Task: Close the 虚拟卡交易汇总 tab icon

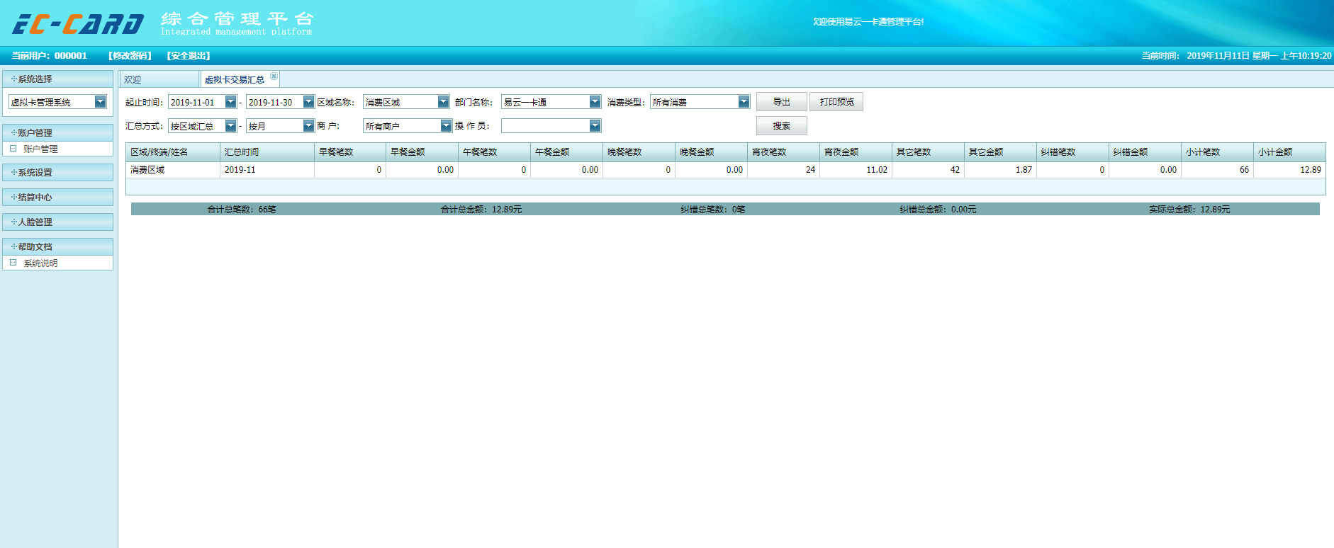Action: [274, 76]
